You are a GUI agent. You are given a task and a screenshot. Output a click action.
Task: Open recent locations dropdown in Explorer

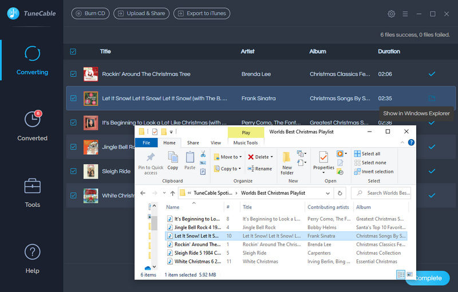click(x=164, y=193)
